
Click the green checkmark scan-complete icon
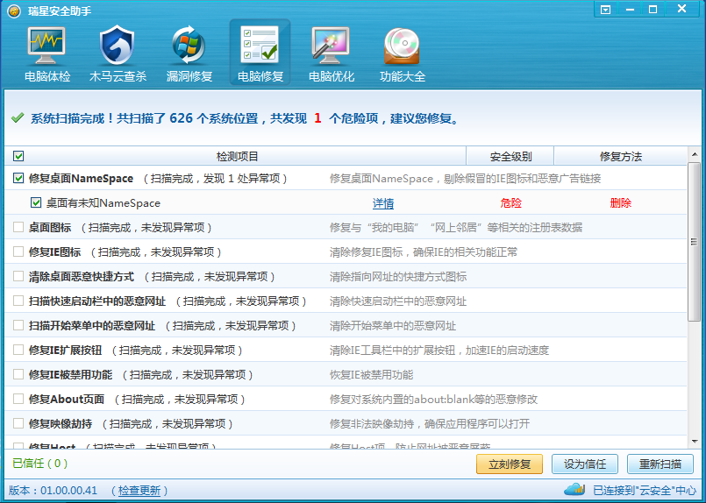(18, 118)
